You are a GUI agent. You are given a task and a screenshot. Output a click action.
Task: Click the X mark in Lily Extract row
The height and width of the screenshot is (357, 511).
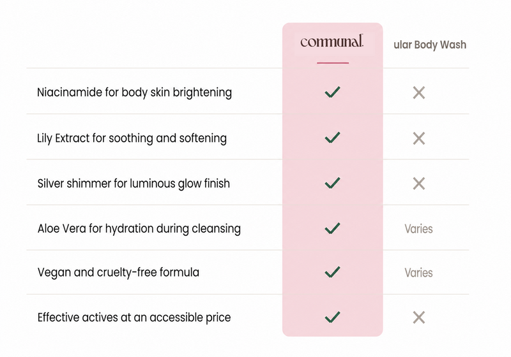[419, 138]
